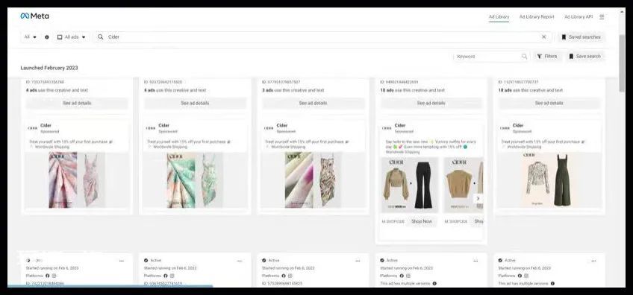
Task: Click Shop Now under the black pants ad
Action: pyautogui.click(x=422, y=221)
